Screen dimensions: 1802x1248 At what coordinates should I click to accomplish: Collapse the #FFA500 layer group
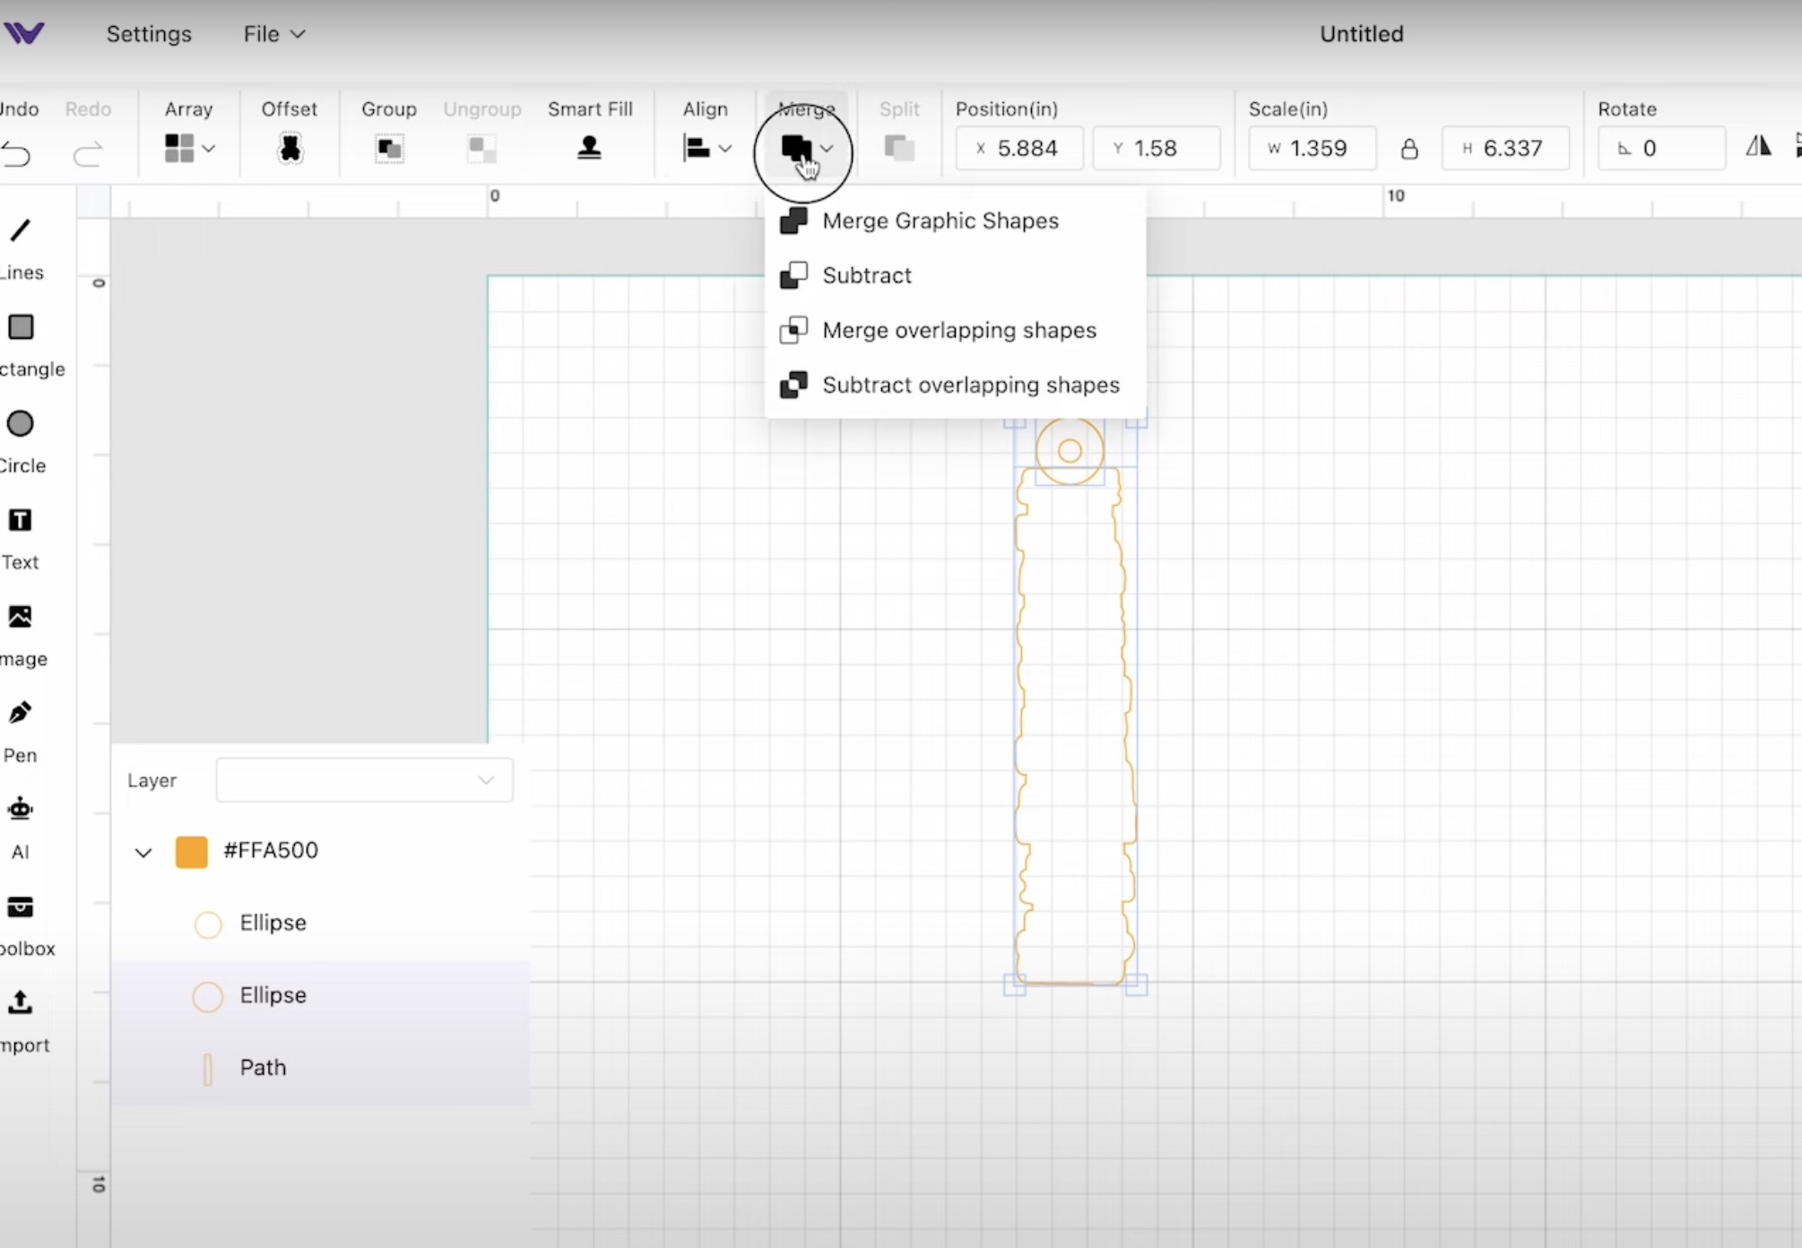[x=143, y=852]
